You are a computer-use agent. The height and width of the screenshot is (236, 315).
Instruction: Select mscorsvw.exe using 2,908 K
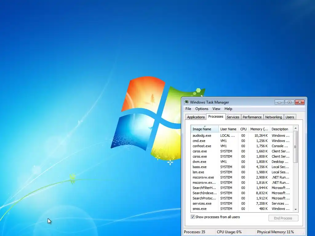coord(242,177)
